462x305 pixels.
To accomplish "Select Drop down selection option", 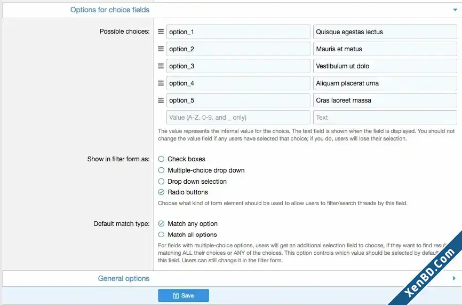I will [161, 182].
